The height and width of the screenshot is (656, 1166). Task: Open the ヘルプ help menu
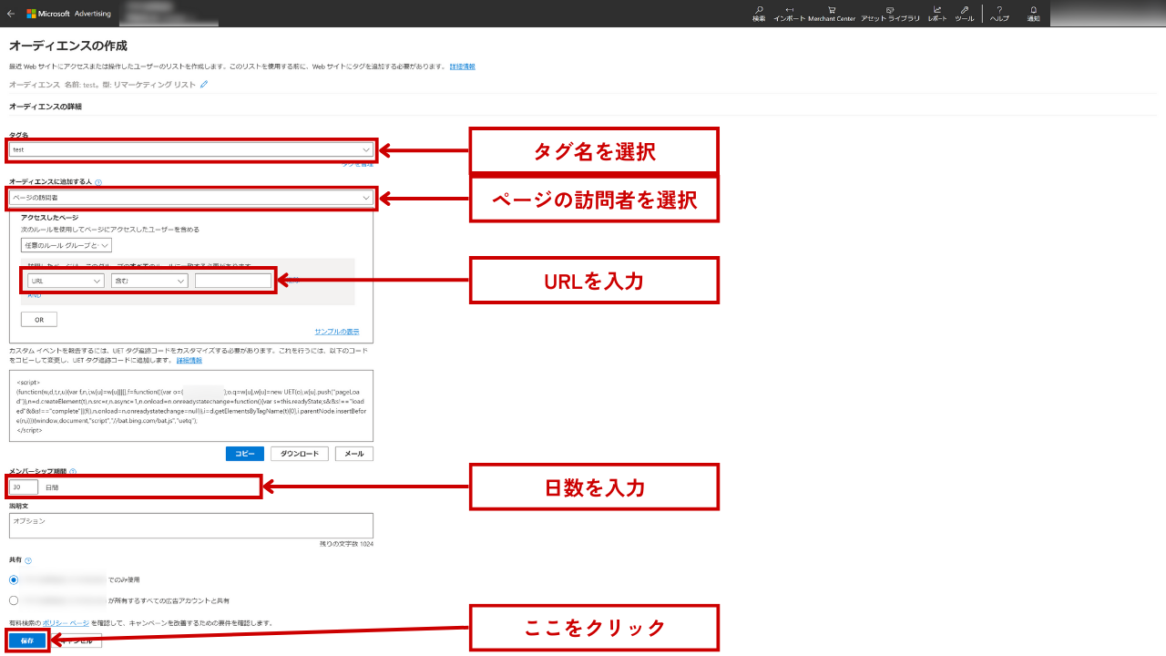(999, 14)
